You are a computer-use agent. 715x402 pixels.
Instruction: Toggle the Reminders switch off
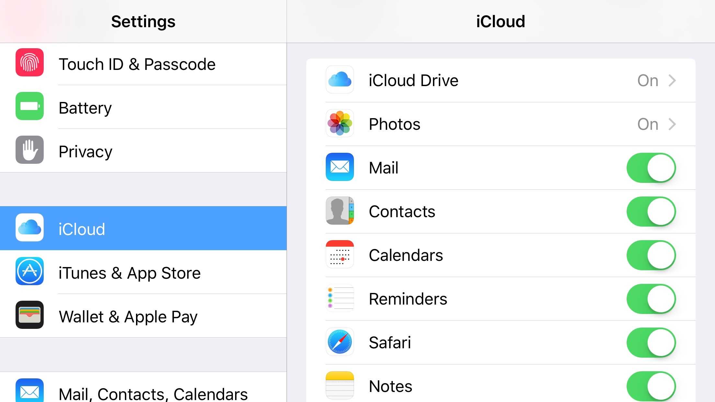[x=651, y=299]
